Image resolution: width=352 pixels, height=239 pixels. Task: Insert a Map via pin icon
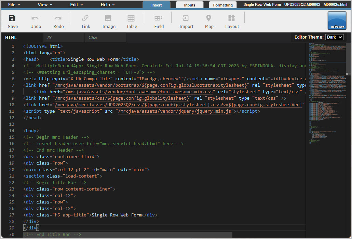click(x=208, y=18)
